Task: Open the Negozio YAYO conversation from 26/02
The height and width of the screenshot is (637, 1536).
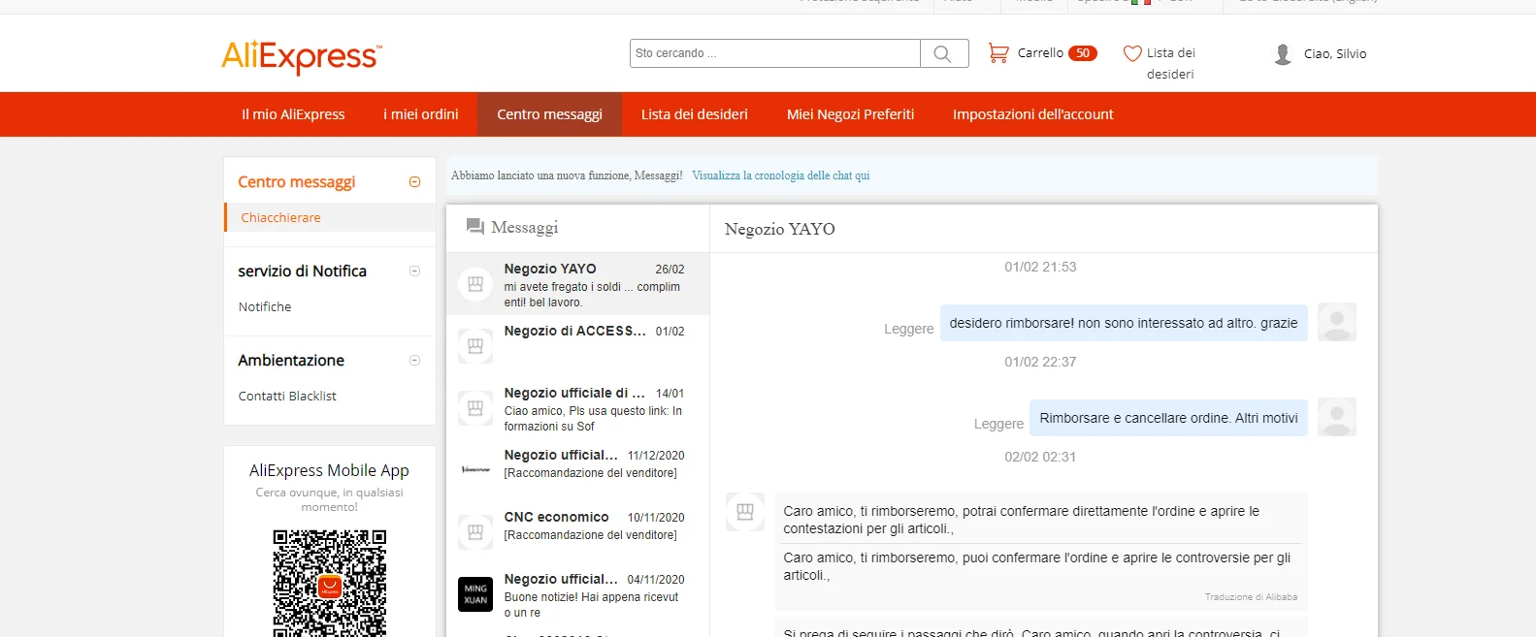Action: [x=578, y=284]
